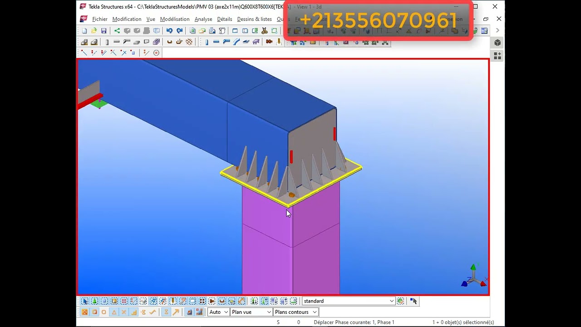The height and width of the screenshot is (327, 581).
Task: Click the construction circle icon
Action: click(x=156, y=53)
